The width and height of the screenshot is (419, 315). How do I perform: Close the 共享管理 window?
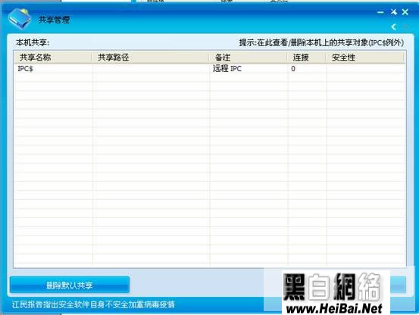coord(405,12)
